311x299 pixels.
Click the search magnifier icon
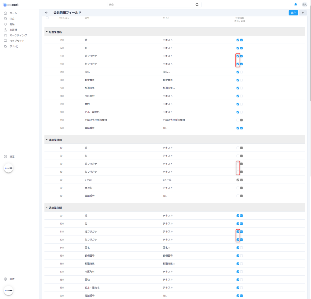(197, 5)
